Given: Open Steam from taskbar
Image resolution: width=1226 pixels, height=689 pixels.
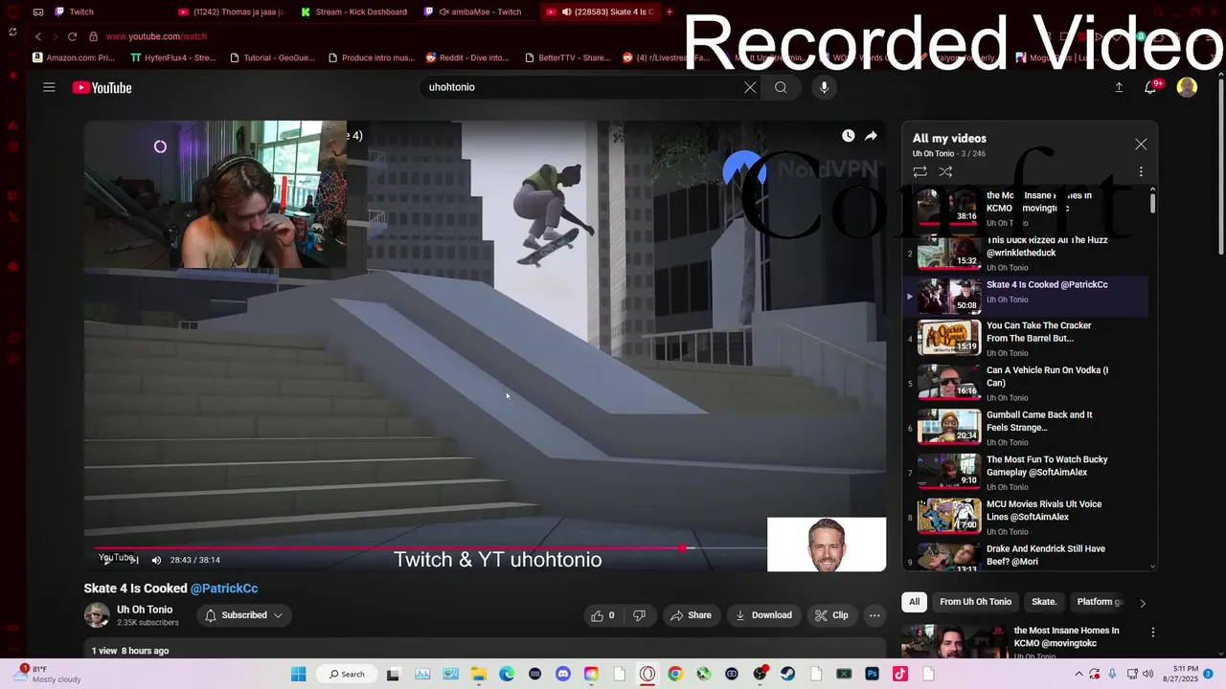Looking at the screenshot, I should click(x=788, y=674).
